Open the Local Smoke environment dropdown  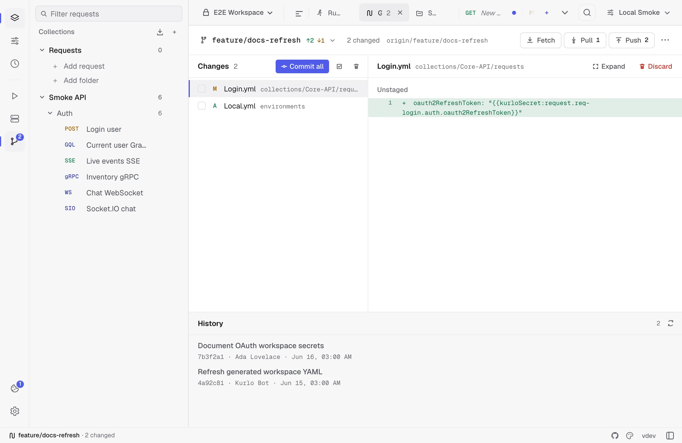tap(639, 12)
